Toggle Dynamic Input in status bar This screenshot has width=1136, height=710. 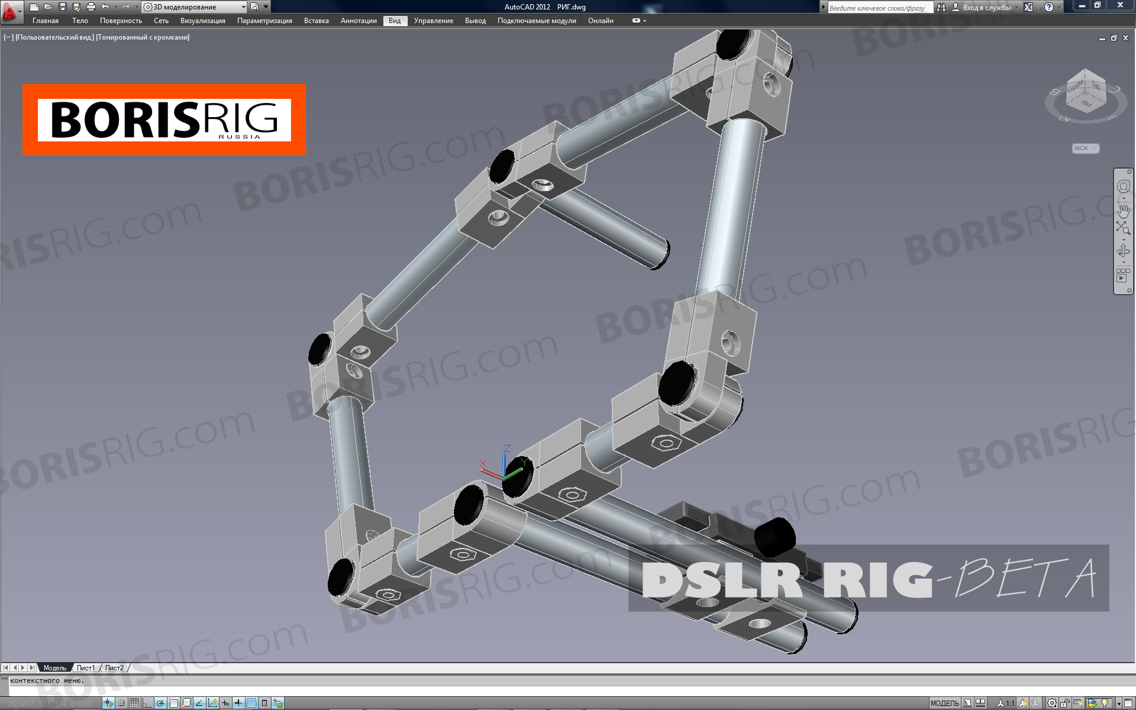pyautogui.click(x=225, y=703)
